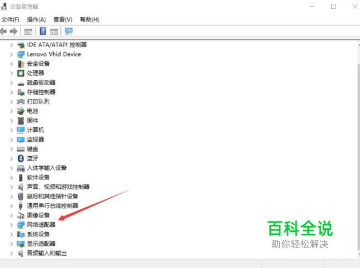Maximize the 设备管理器 window
The height and width of the screenshot is (268, 360).
(333, 7)
